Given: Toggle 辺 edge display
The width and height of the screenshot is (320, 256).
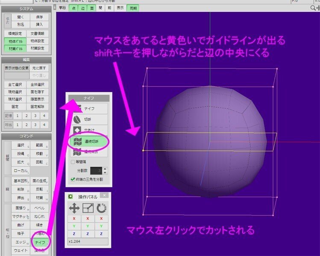Looking at the screenshot, I should [x=82, y=8].
